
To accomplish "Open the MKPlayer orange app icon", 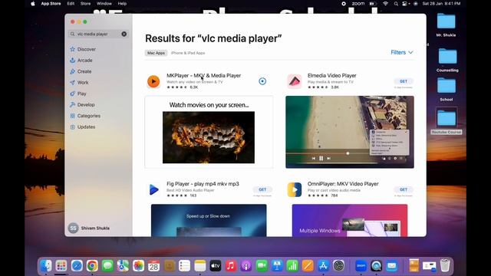I will point(153,81).
